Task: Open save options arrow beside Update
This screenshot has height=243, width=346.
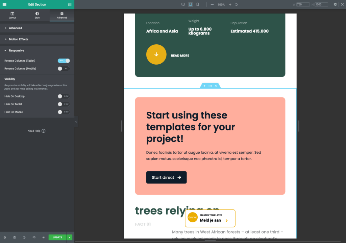Action: pos(70,237)
